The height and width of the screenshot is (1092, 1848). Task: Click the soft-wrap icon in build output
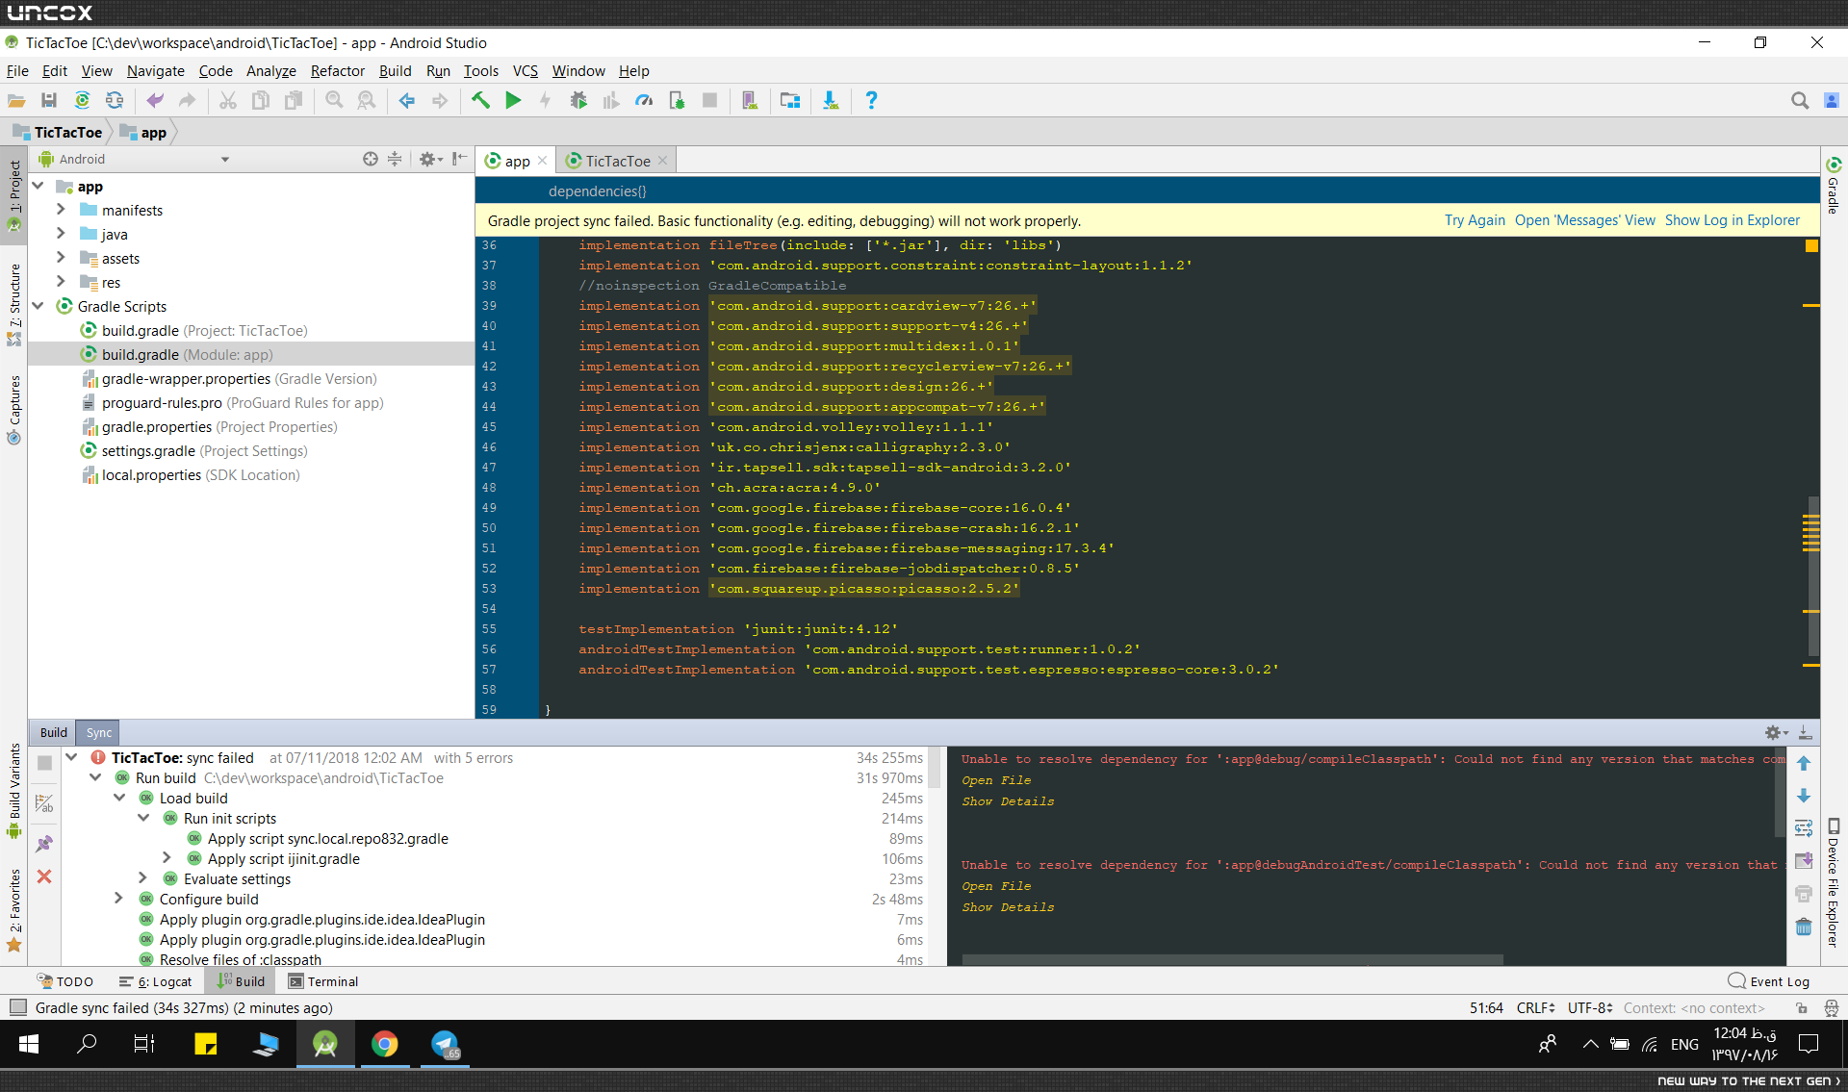coord(1804,828)
